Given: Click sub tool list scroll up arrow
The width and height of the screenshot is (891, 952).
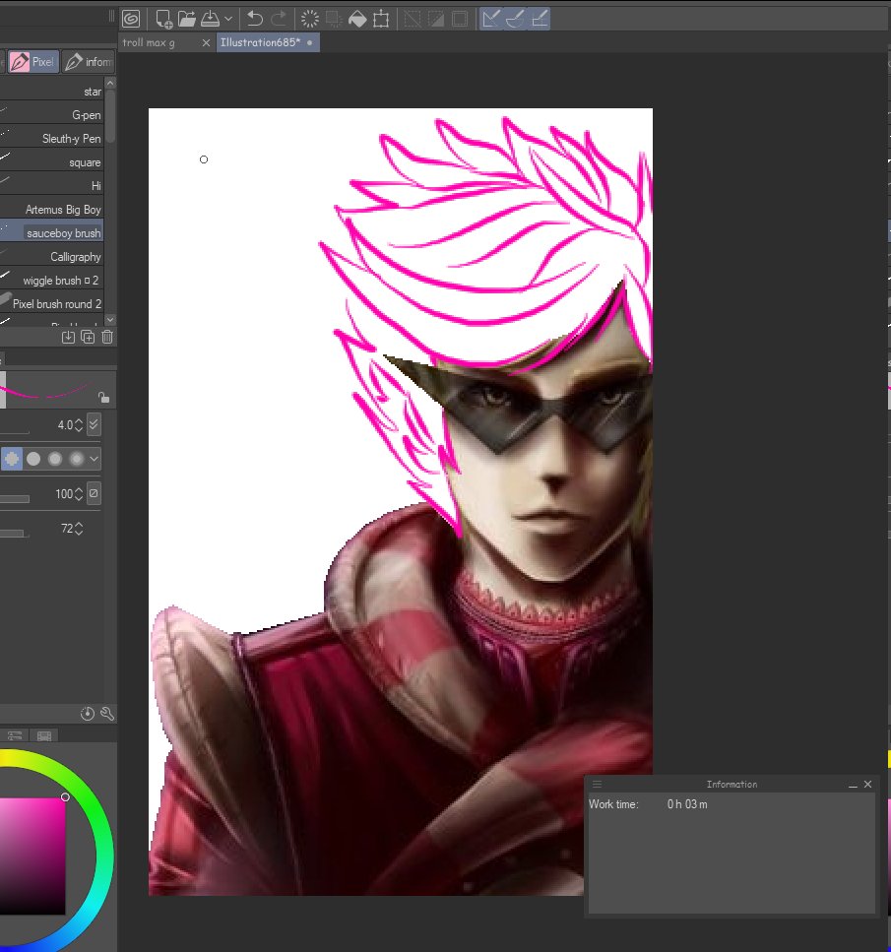Looking at the screenshot, I should [x=110, y=83].
